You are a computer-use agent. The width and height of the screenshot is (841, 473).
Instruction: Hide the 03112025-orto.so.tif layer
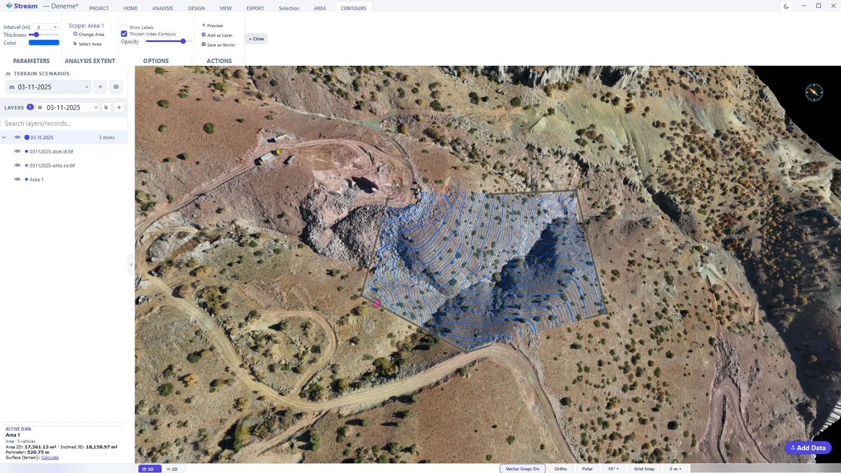[x=17, y=165]
